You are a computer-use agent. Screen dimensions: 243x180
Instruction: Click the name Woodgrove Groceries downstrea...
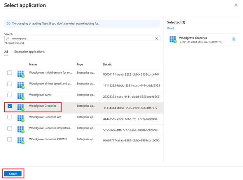pyautogui.click(x=51, y=128)
